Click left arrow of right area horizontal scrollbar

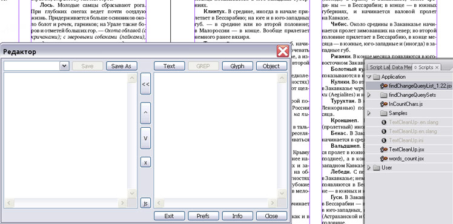pyautogui.click(x=159, y=203)
